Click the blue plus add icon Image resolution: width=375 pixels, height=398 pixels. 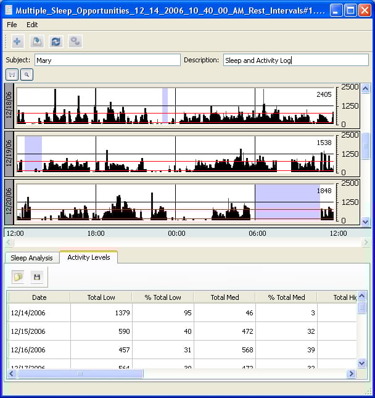[17, 41]
